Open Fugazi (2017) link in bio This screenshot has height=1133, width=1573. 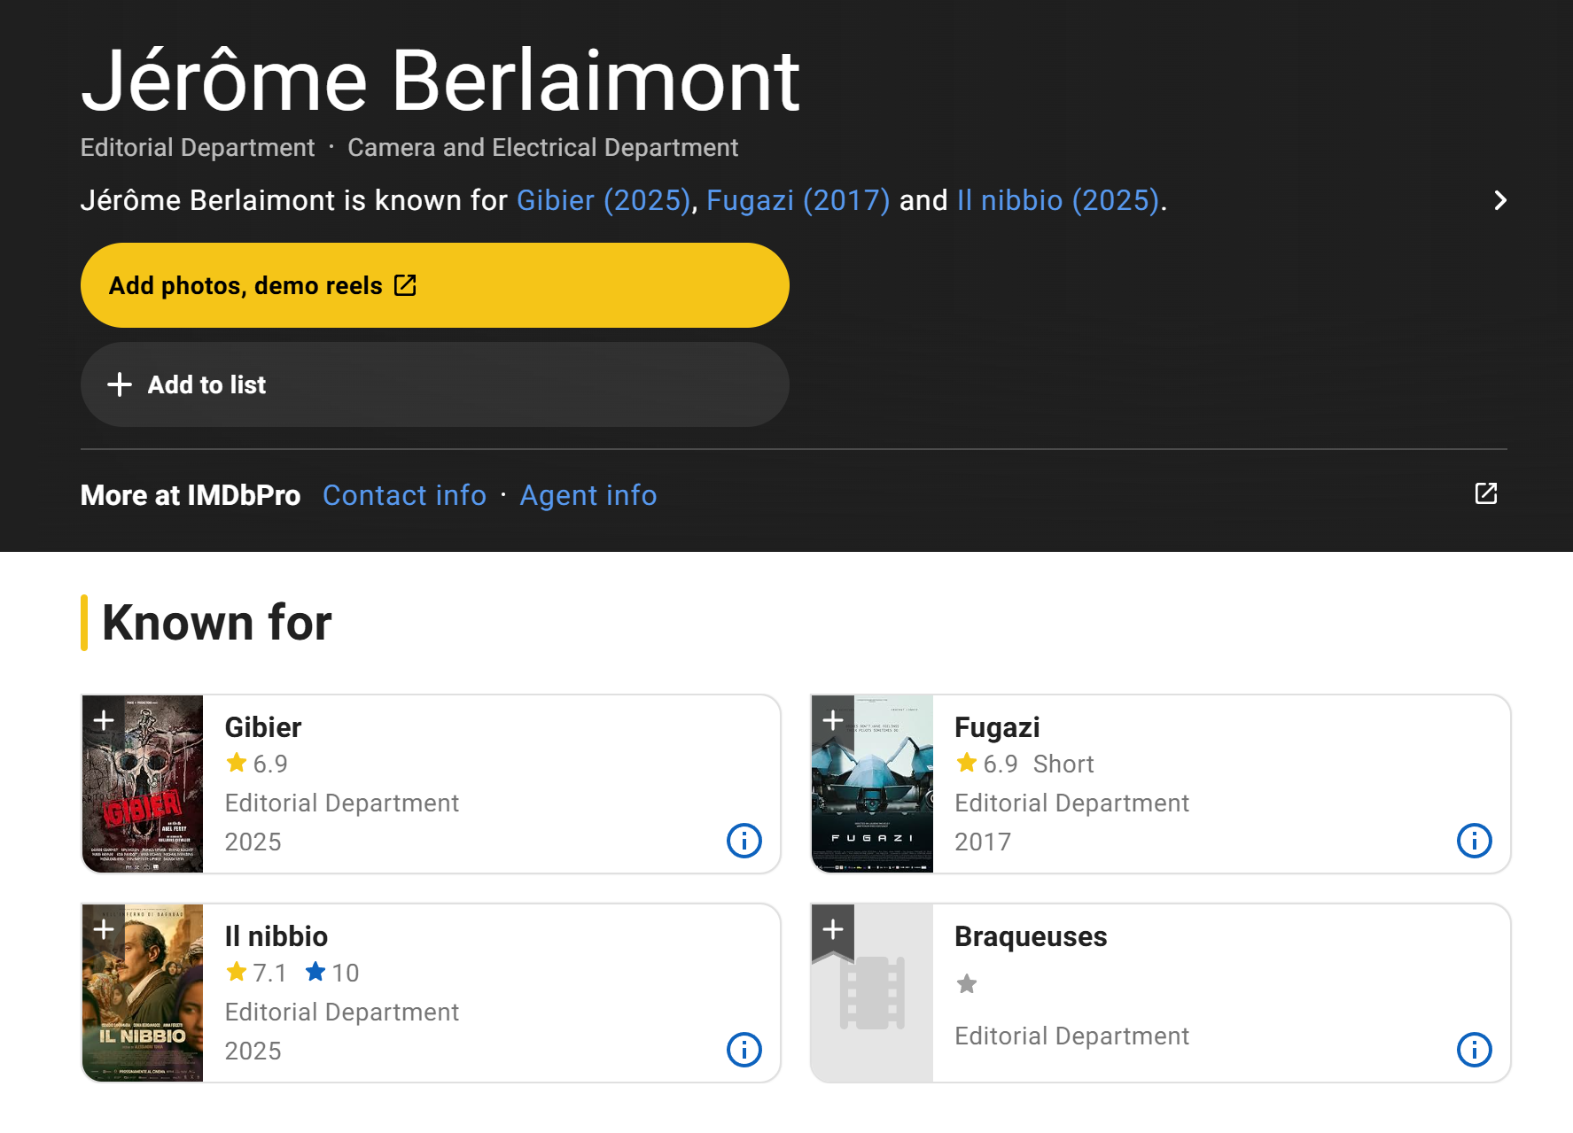tap(798, 200)
